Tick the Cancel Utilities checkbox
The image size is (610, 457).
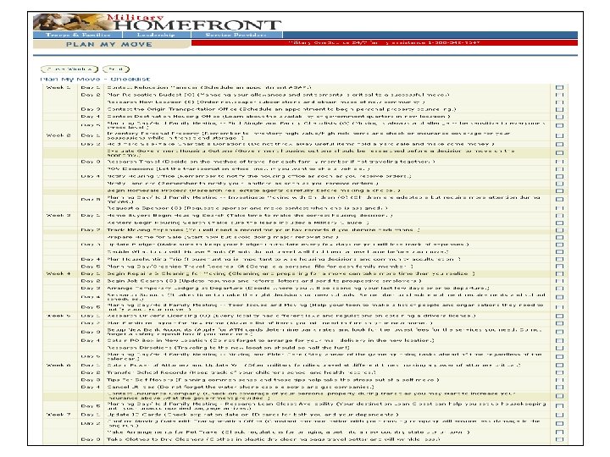[559, 387]
